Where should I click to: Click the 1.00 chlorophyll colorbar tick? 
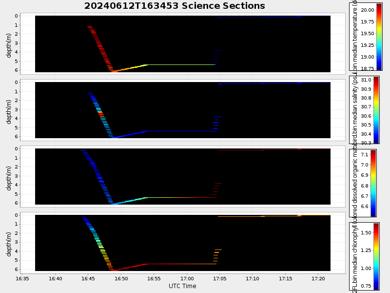tap(366, 268)
